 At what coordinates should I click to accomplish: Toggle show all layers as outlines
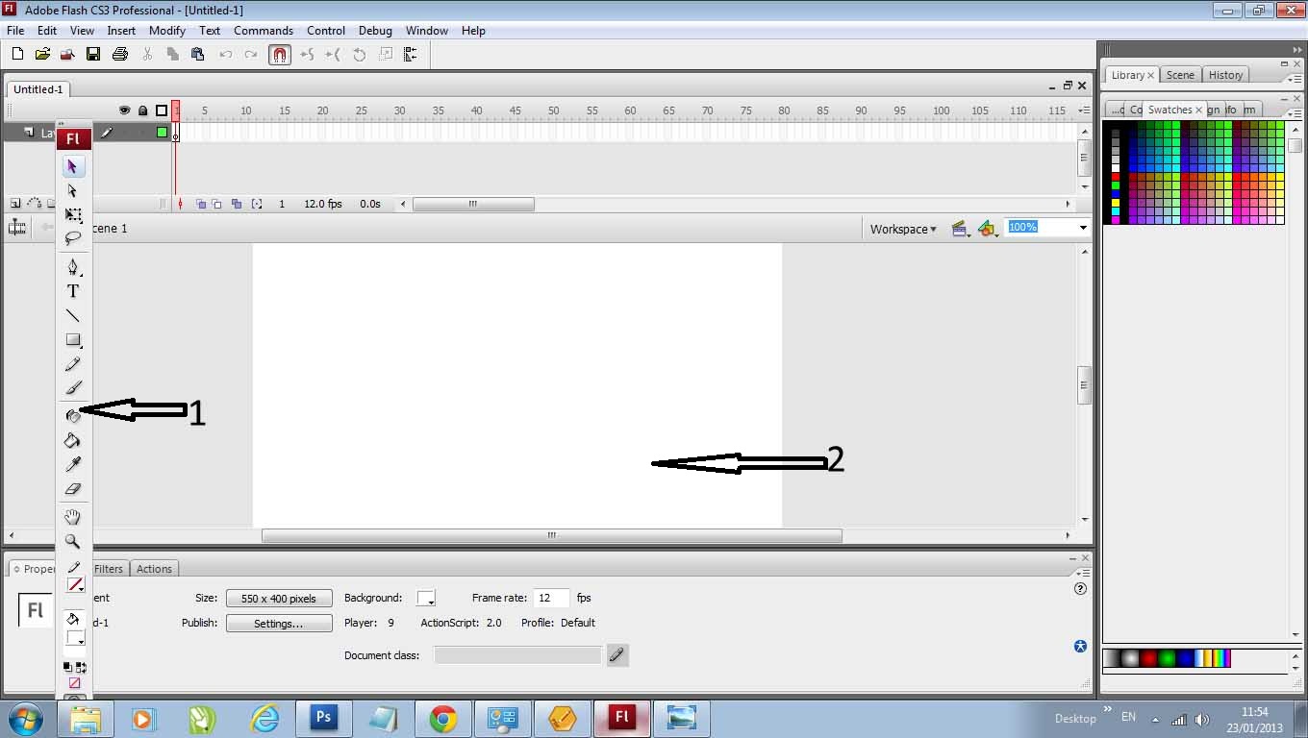click(x=162, y=111)
